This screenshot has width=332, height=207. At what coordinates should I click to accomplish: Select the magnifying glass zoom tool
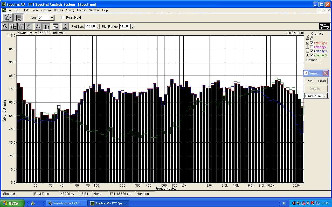point(5,26)
